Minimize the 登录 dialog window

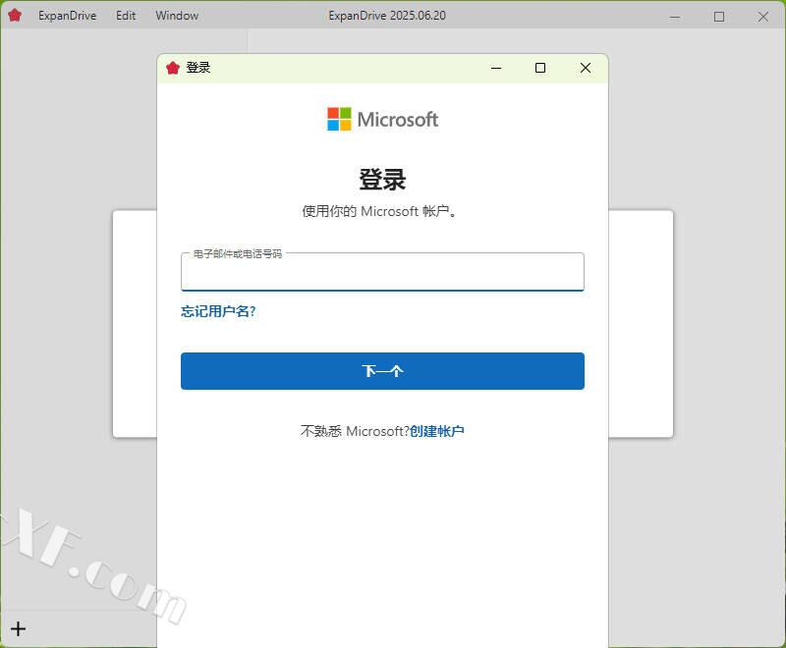coord(496,68)
